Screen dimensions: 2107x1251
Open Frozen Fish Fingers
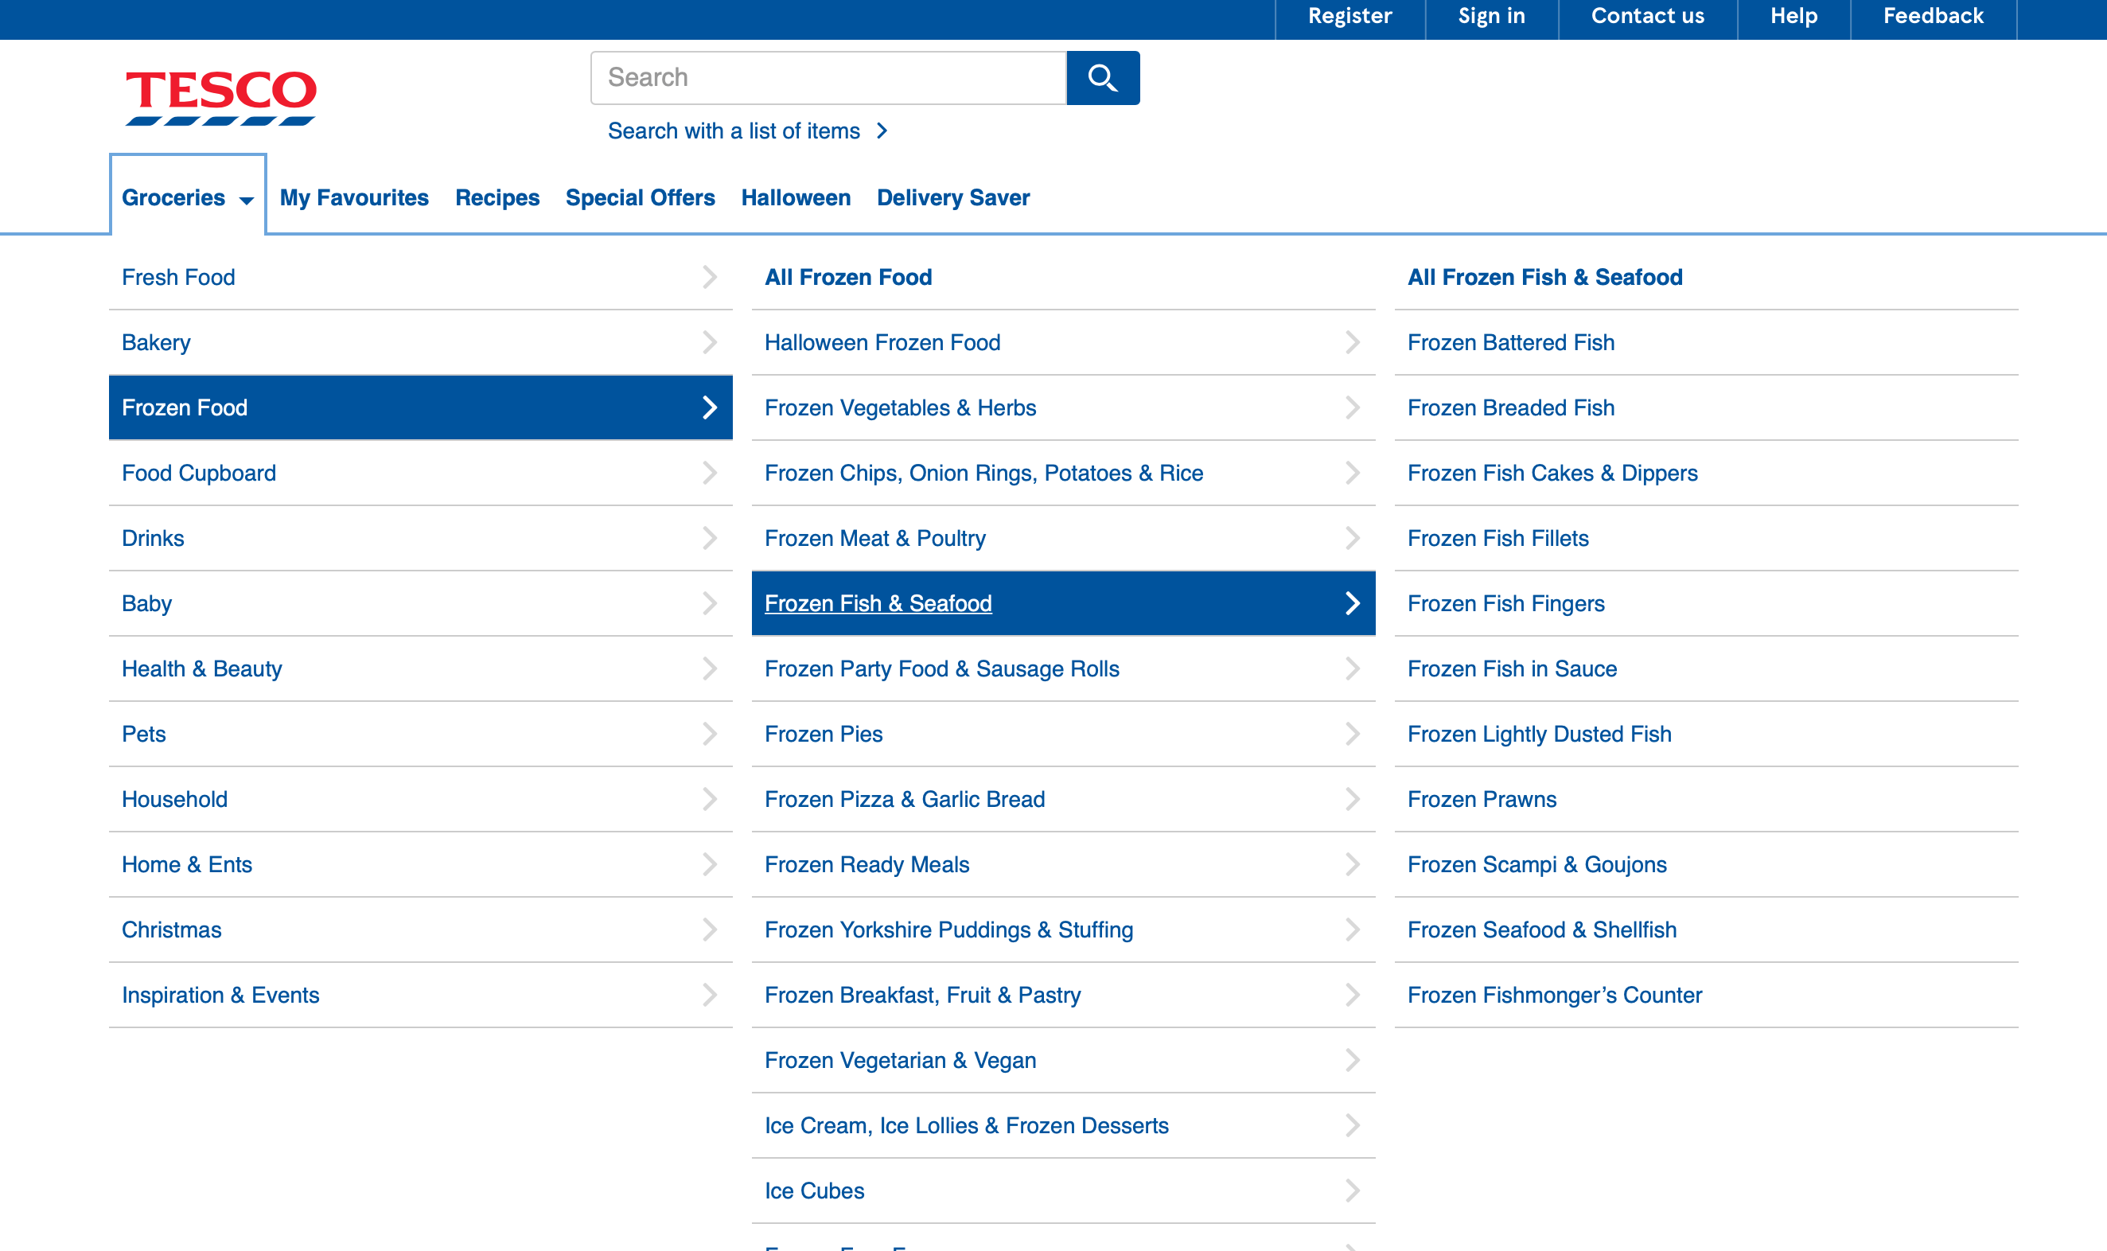click(1706, 603)
